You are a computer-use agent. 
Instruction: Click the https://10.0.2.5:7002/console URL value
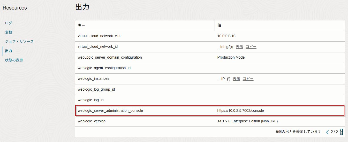[240, 111]
